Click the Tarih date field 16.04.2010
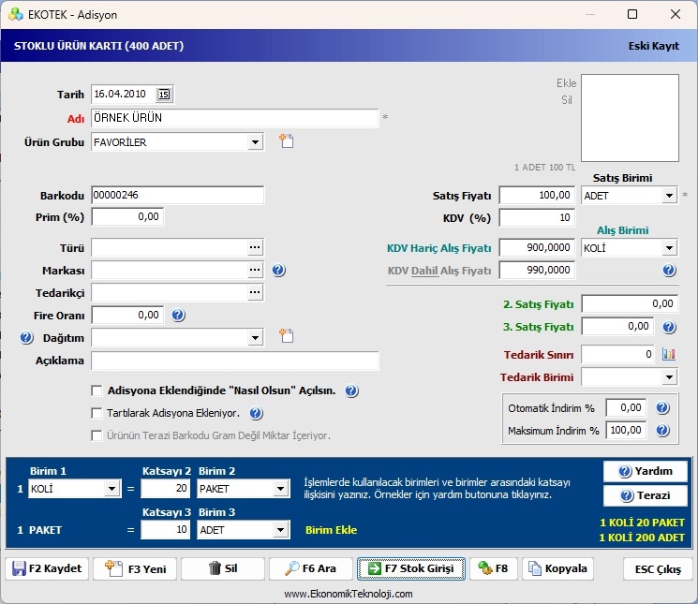Viewport: 698px width, 604px height. [x=124, y=95]
